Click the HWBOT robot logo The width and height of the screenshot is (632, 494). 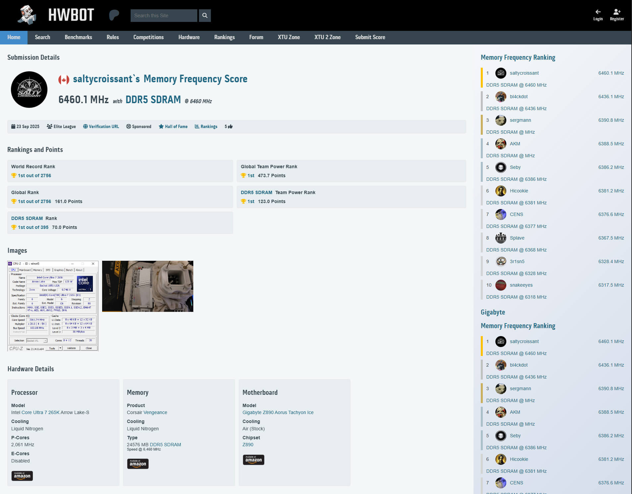pyautogui.click(x=27, y=15)
